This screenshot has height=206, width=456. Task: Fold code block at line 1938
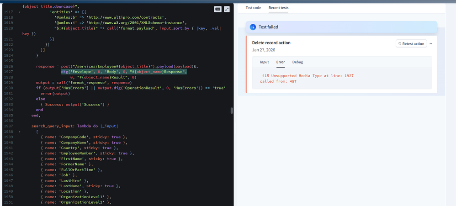coord(20,132)
